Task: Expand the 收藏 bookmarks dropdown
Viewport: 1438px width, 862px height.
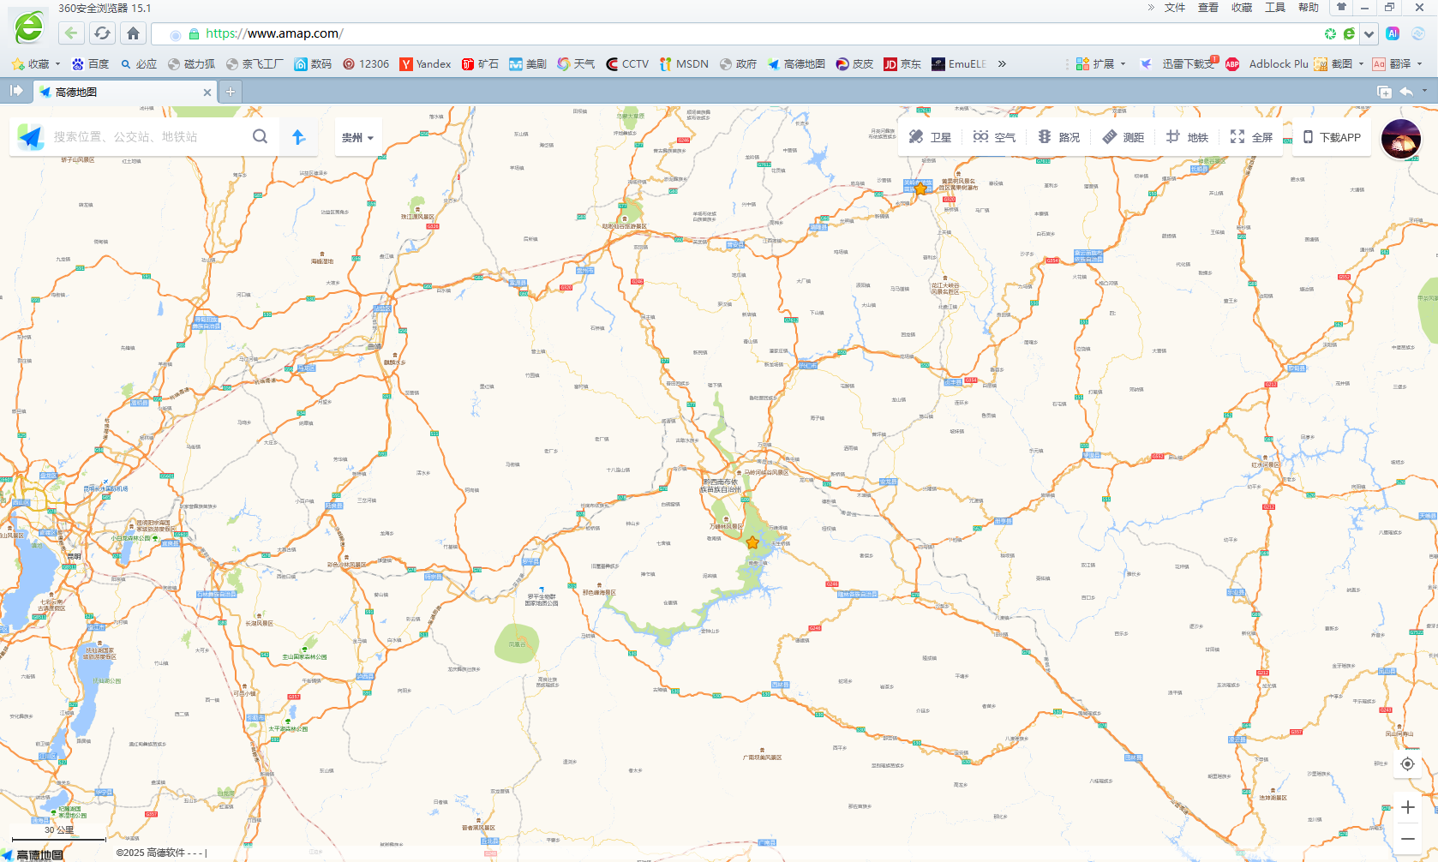Action: pos(37,64)
